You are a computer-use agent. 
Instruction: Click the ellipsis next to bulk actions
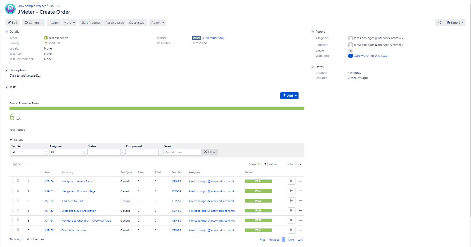point(29,164)
